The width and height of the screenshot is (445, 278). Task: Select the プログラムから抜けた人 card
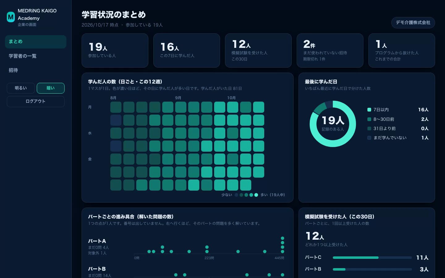click(x=402, y=50)
